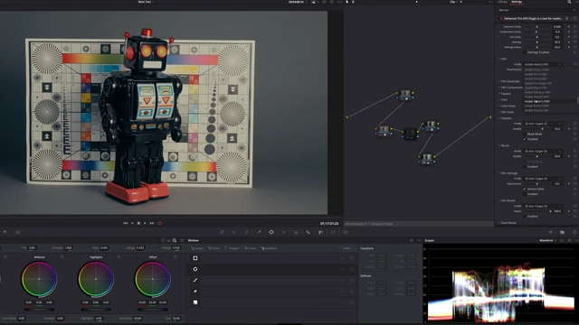The image size is (579, 325).
Task: Select the dark middle node in graph
Action: pyautogui.click(x=410, y=134)
